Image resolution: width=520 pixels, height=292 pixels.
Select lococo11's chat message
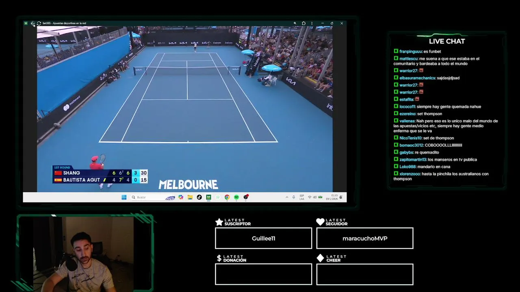click(437, 107)
